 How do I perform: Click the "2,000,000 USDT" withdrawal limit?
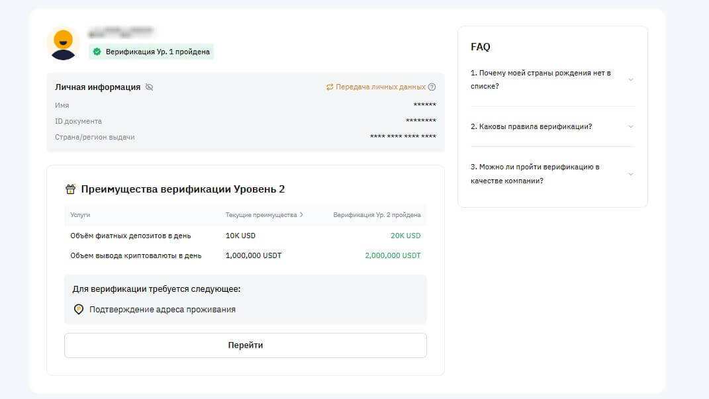[x=393, y=255]
